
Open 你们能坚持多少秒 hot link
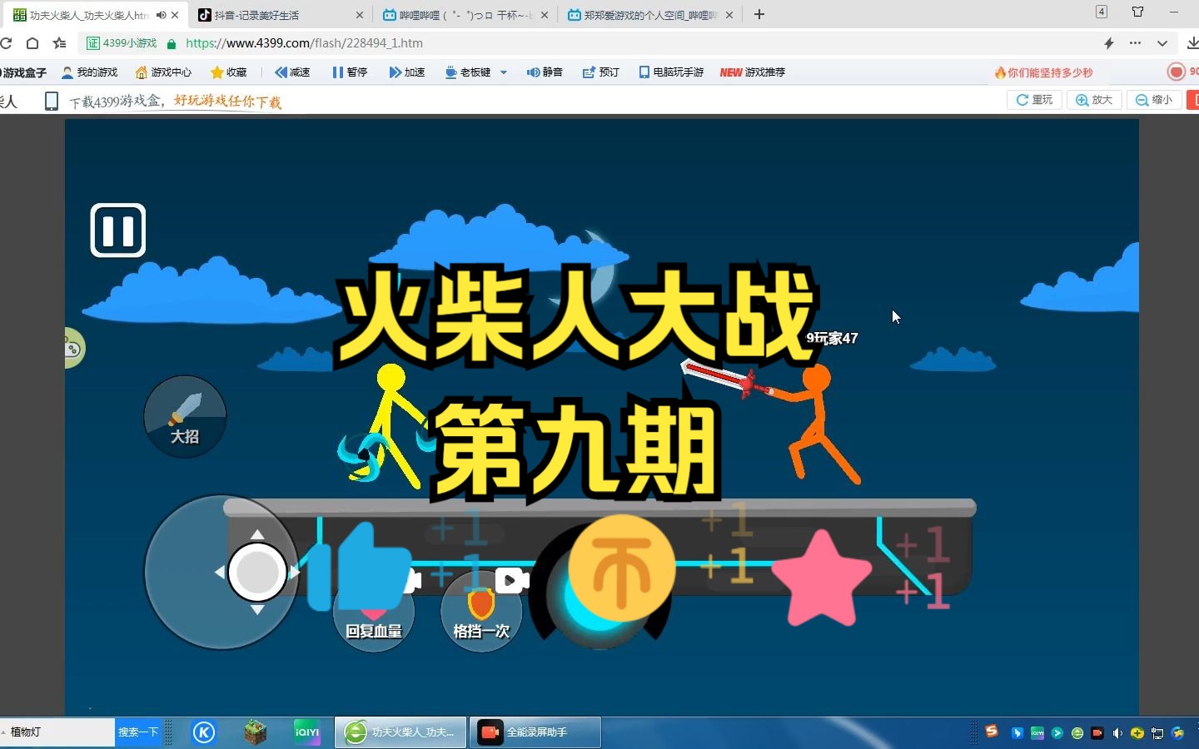1043,72
